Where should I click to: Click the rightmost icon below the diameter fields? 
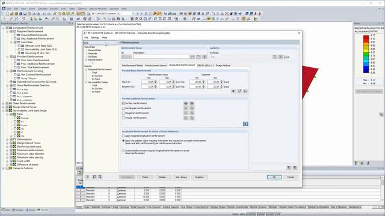[245, 91]
